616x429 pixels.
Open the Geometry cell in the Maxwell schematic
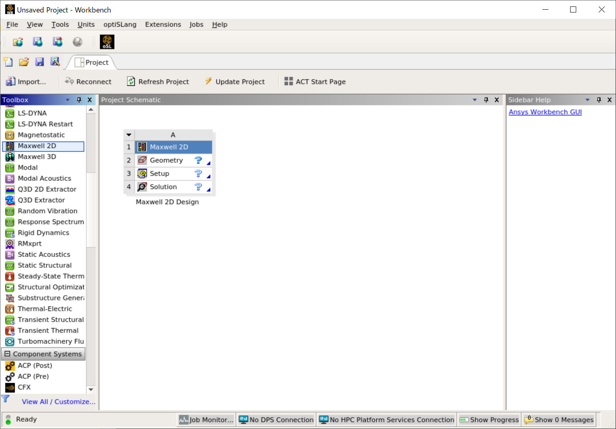pos(165,160)
